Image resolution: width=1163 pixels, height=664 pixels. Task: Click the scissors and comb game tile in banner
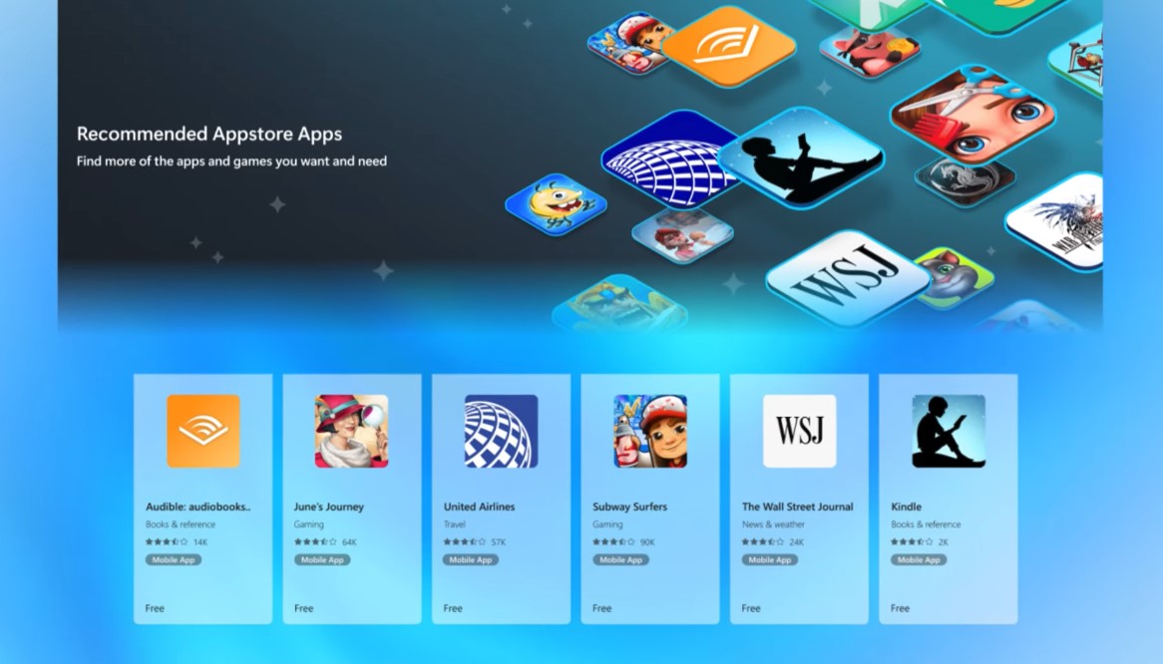972,114
